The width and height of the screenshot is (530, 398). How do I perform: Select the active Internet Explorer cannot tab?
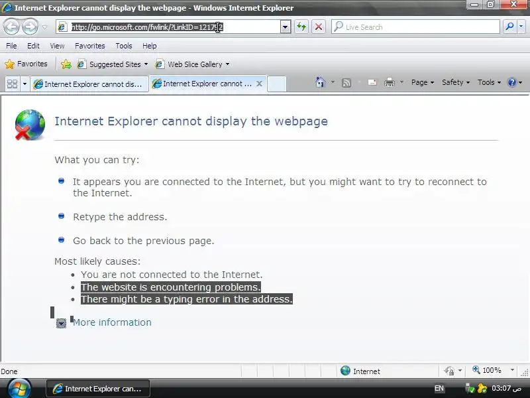click(203, 84)
